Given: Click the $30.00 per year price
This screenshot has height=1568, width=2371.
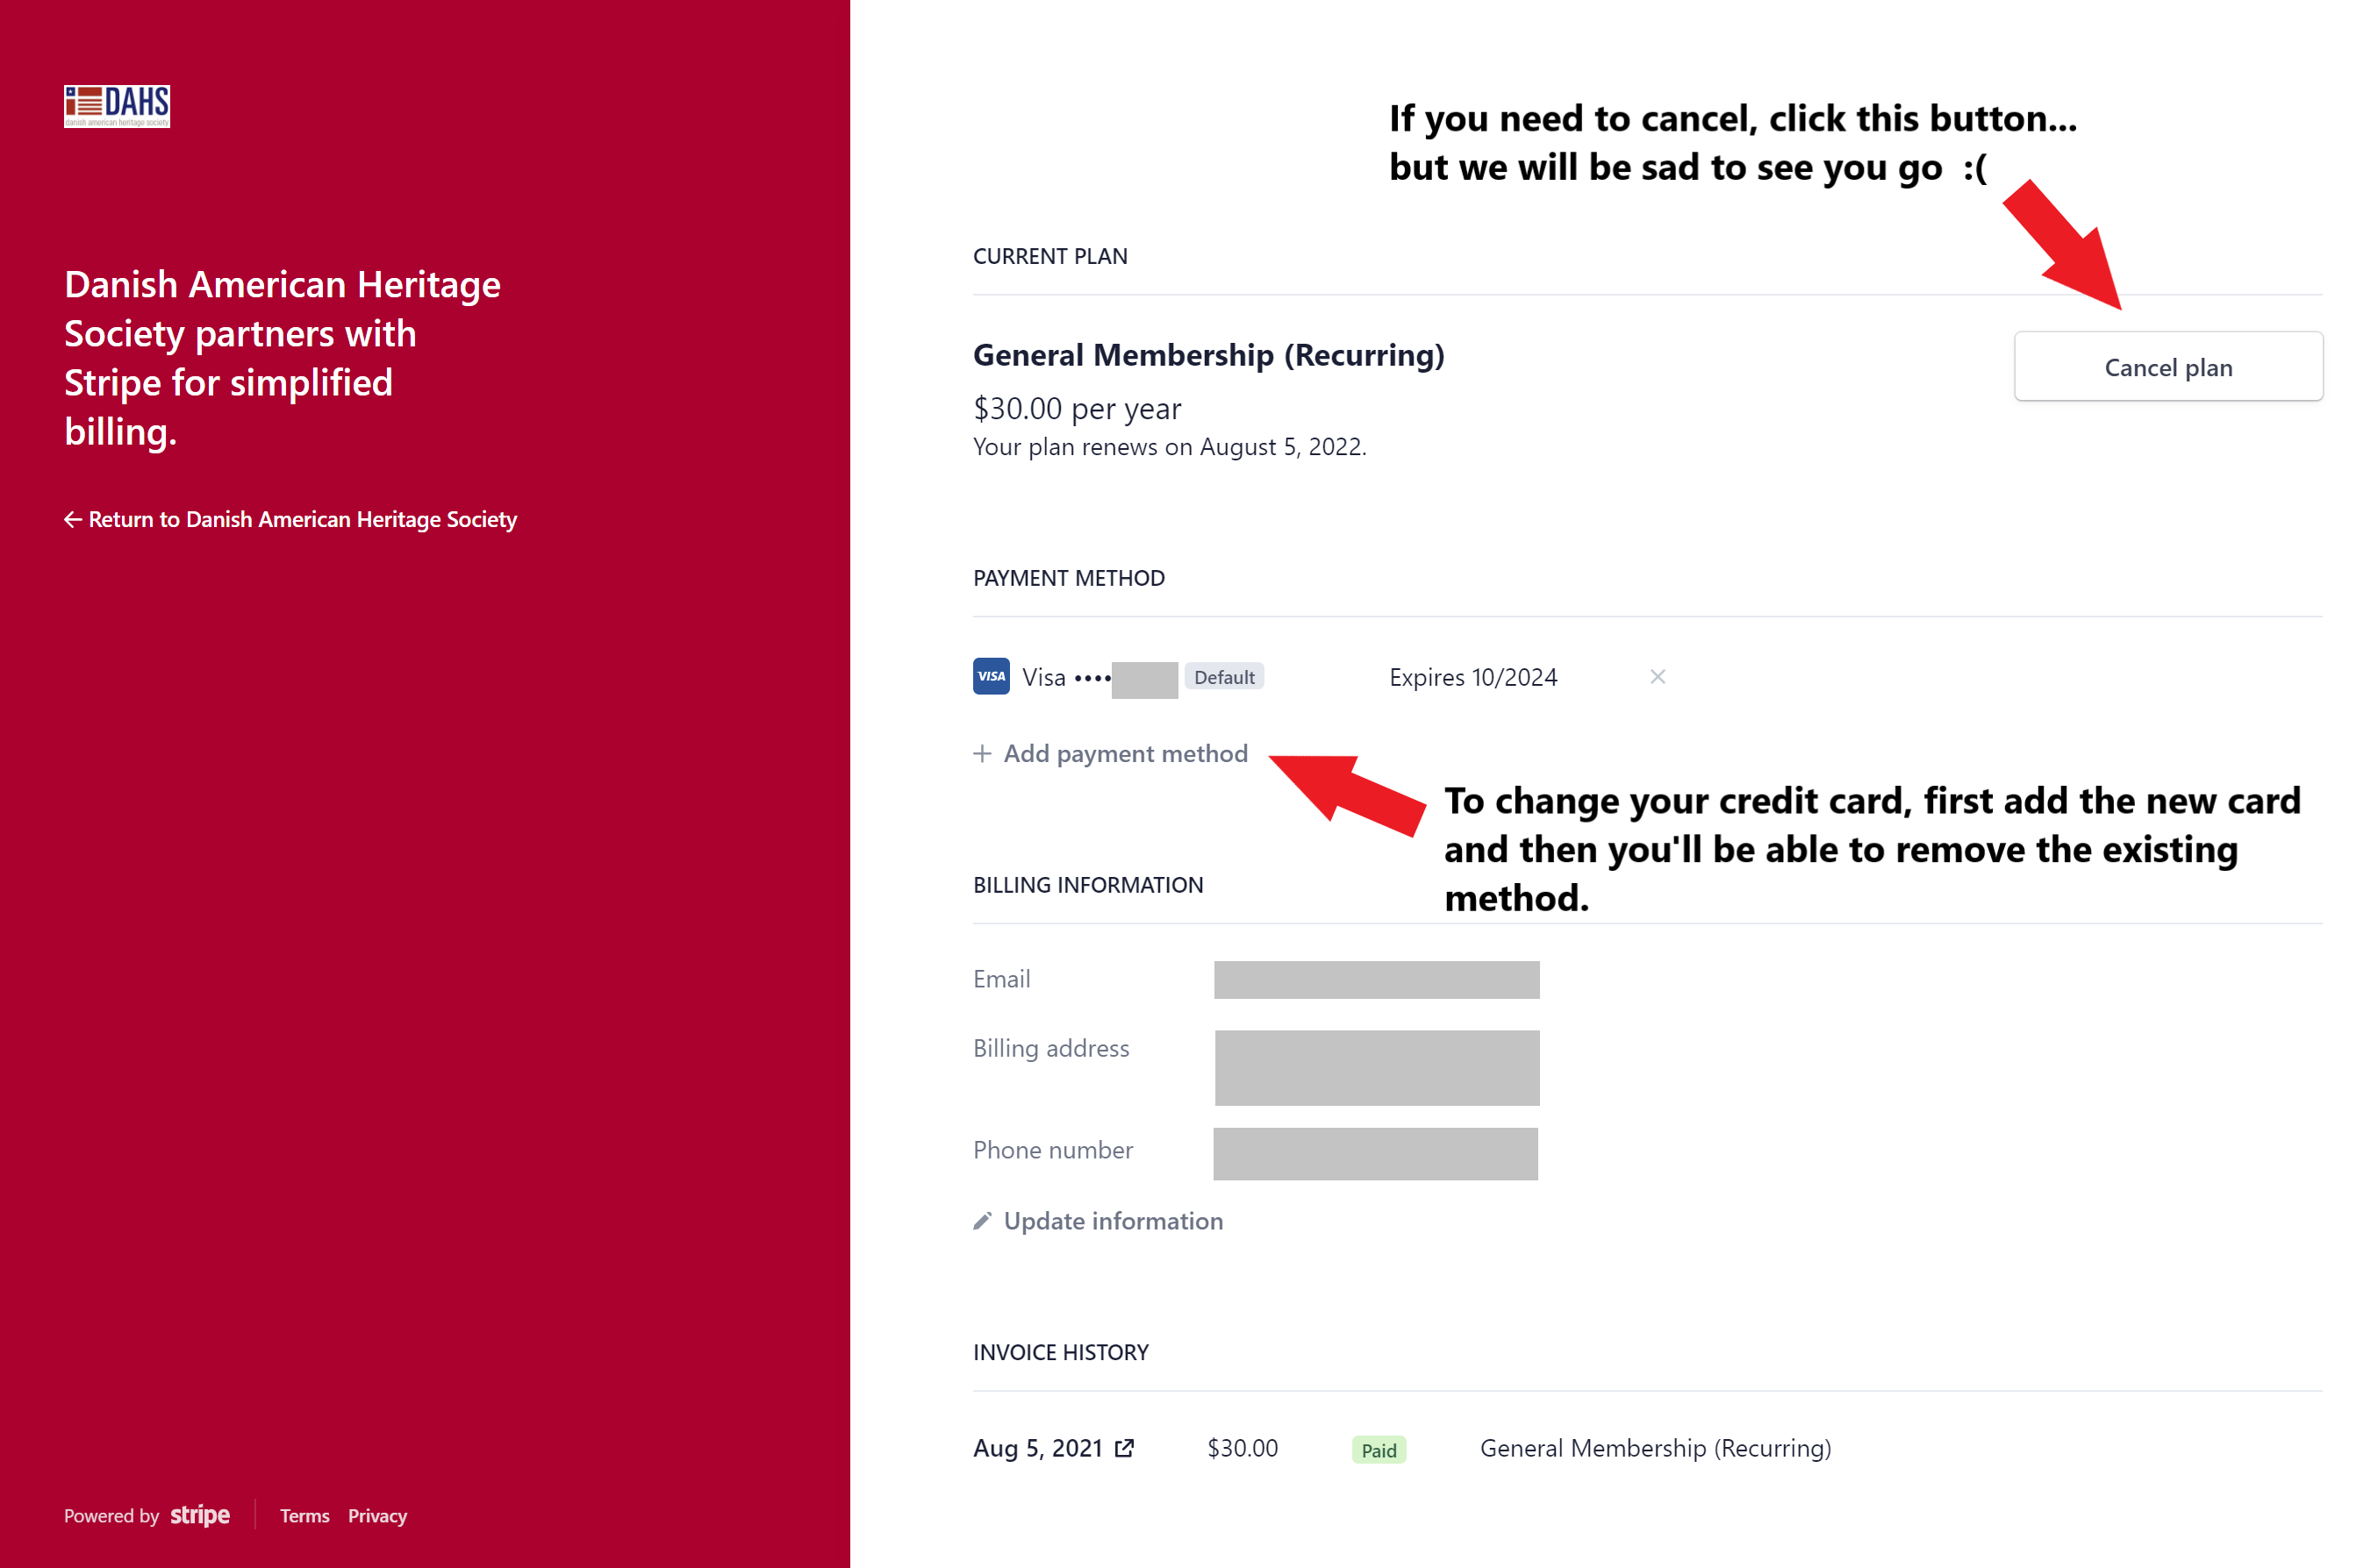Looking at the screenshot, I should click(1077, 409).
